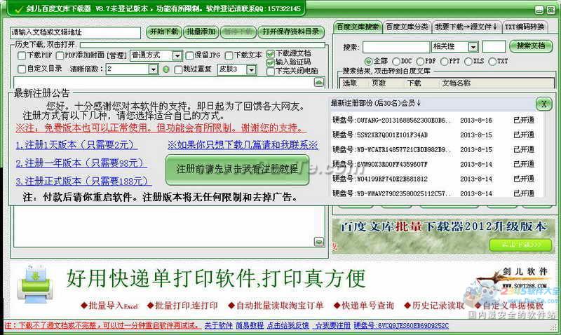
Task: Click the 页数 column header
Action: coord(379,83)
